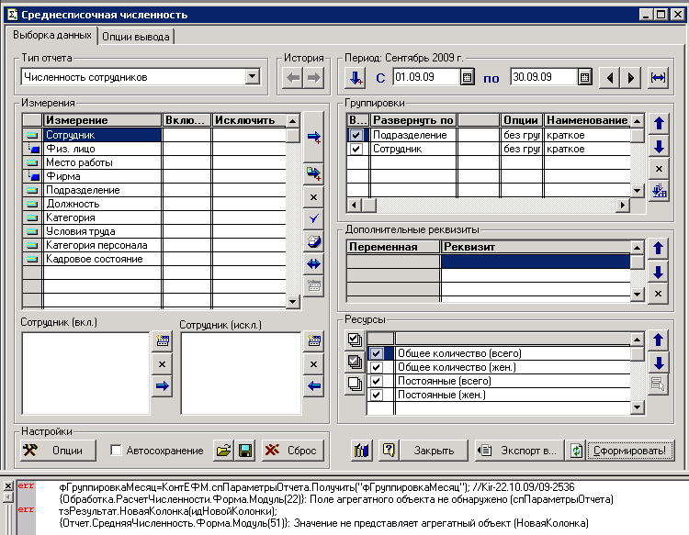
Task: Go to next period triangle
Action: [x=630, y=78]
